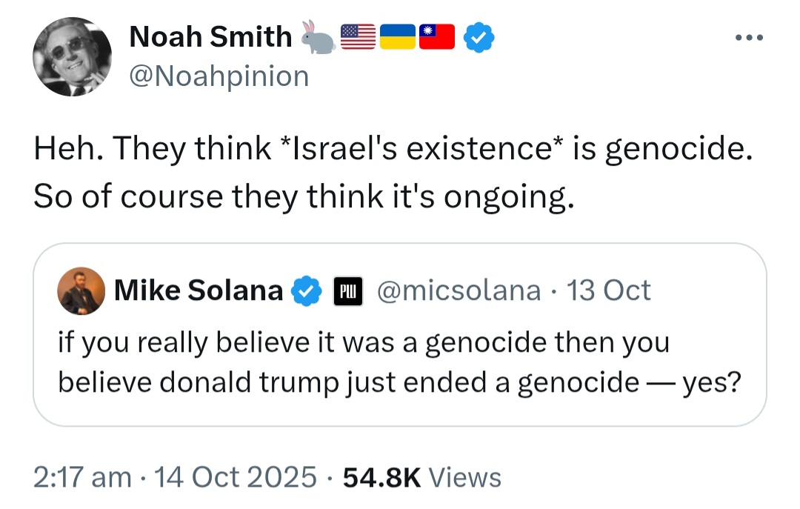Click the 14 Oct 2025 post date

236,477
